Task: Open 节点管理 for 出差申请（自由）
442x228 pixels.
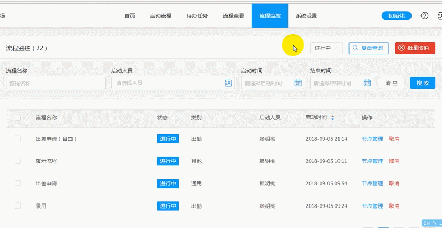Action: tap(373, 139)
